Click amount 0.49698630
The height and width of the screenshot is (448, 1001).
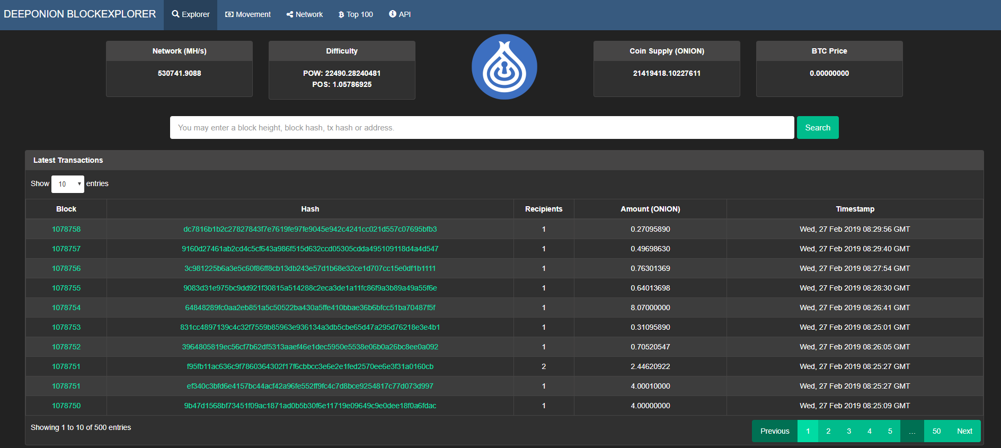point(650,249)
